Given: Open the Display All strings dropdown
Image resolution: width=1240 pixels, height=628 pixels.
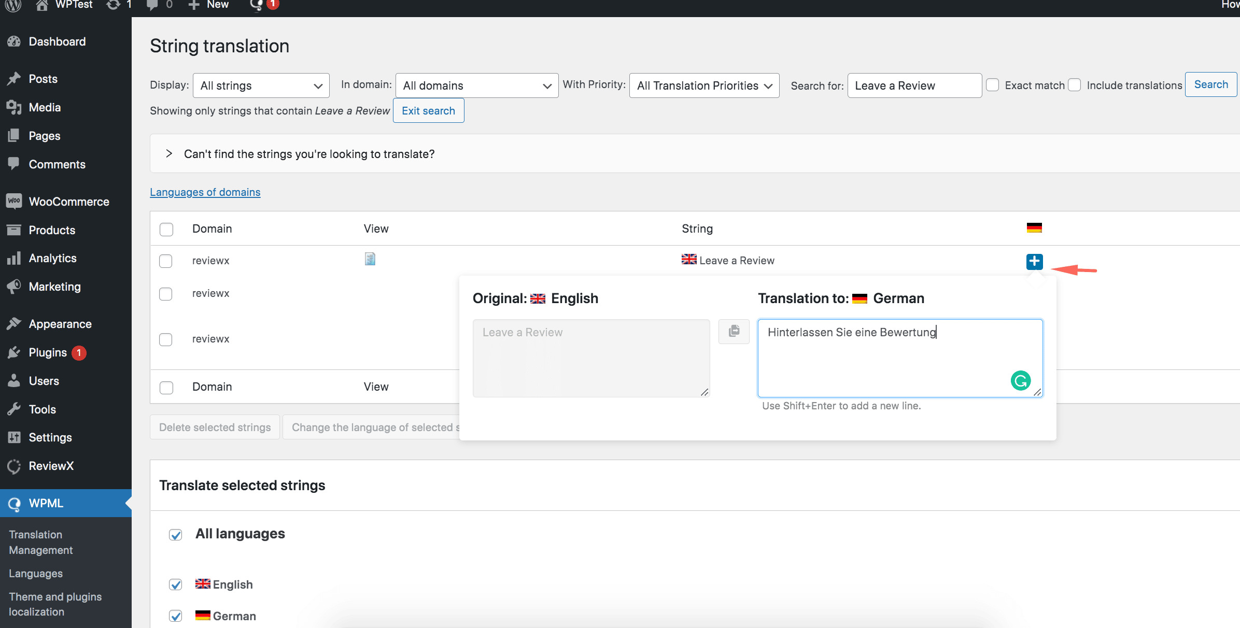Looking at the screenshot, I should coord(261,85).
